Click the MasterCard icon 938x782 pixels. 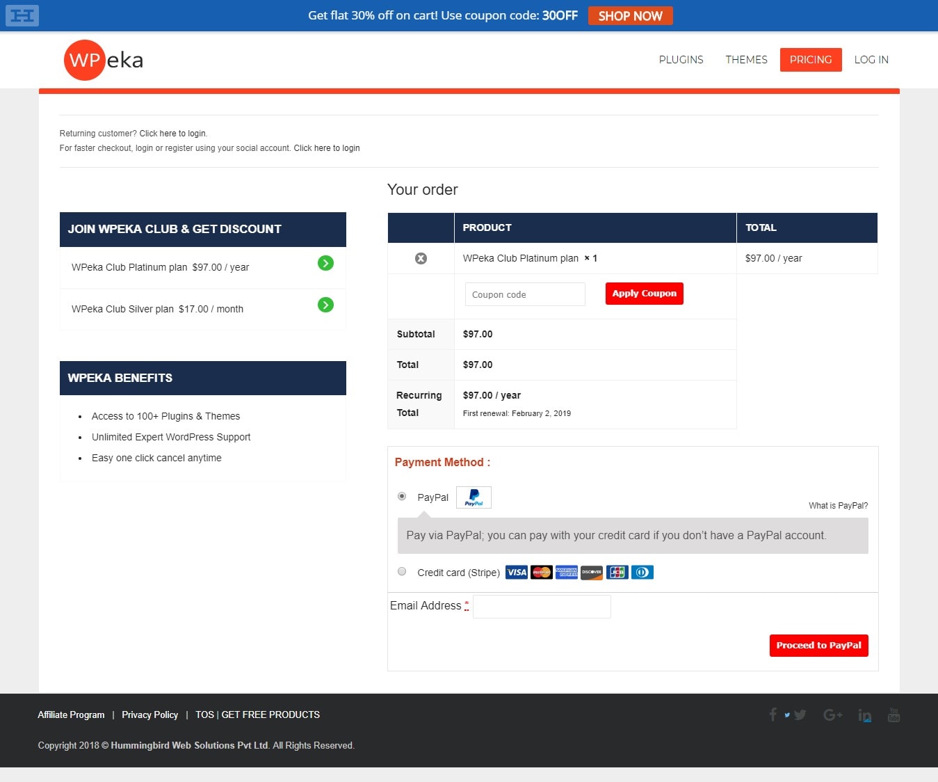542,573
